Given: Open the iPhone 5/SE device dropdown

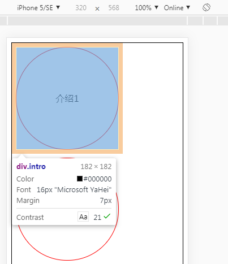Looking at the screenshot, I should pos(38,8).
